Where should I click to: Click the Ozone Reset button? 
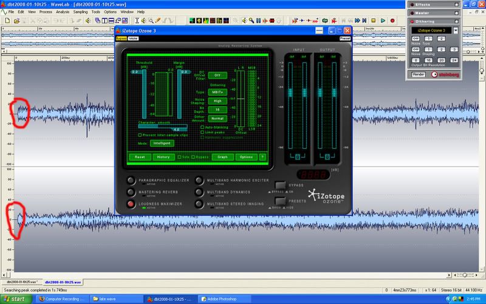[x=140, y=157]
